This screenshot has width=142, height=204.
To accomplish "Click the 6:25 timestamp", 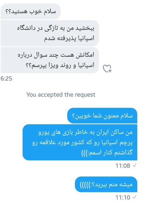I will (x=6, y=79).
